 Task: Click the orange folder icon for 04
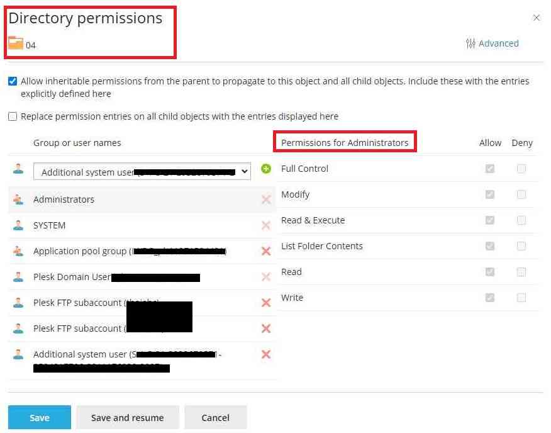tap(16, 43)
